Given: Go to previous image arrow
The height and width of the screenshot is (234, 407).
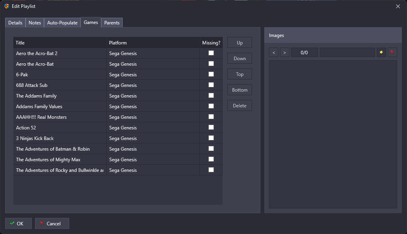Looking at the screenshot, I should point(274,52).
